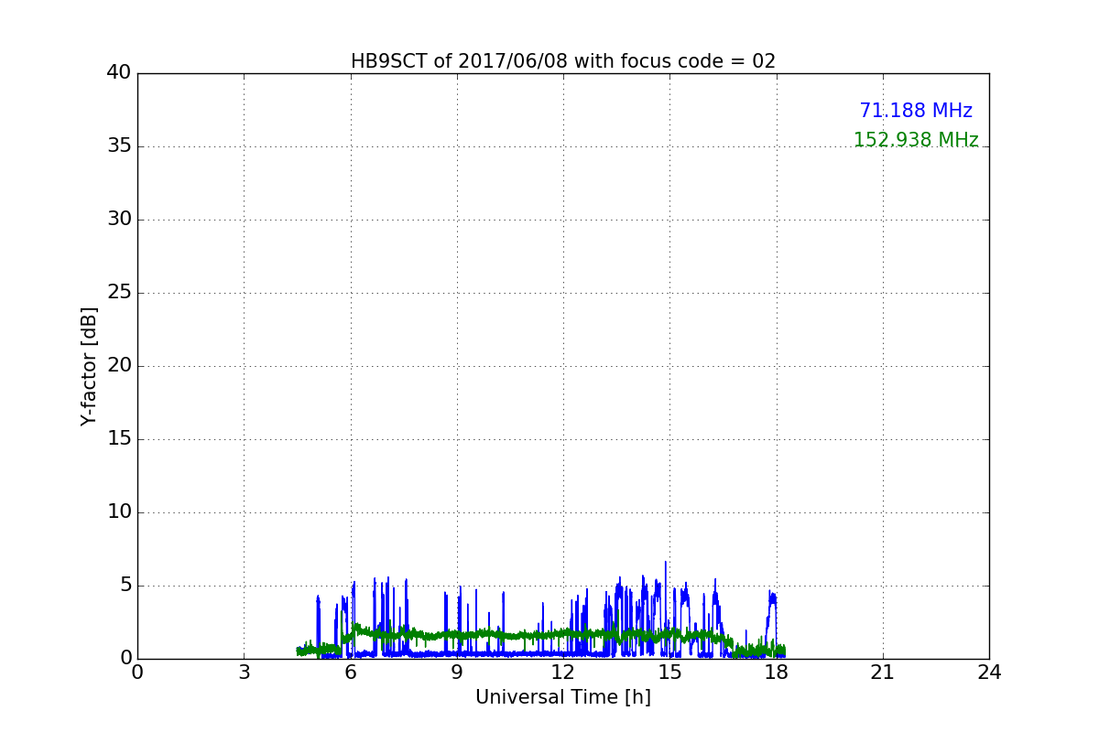
Task: Click x-axis tick label '18'
Action: click(x=777, y=672)
